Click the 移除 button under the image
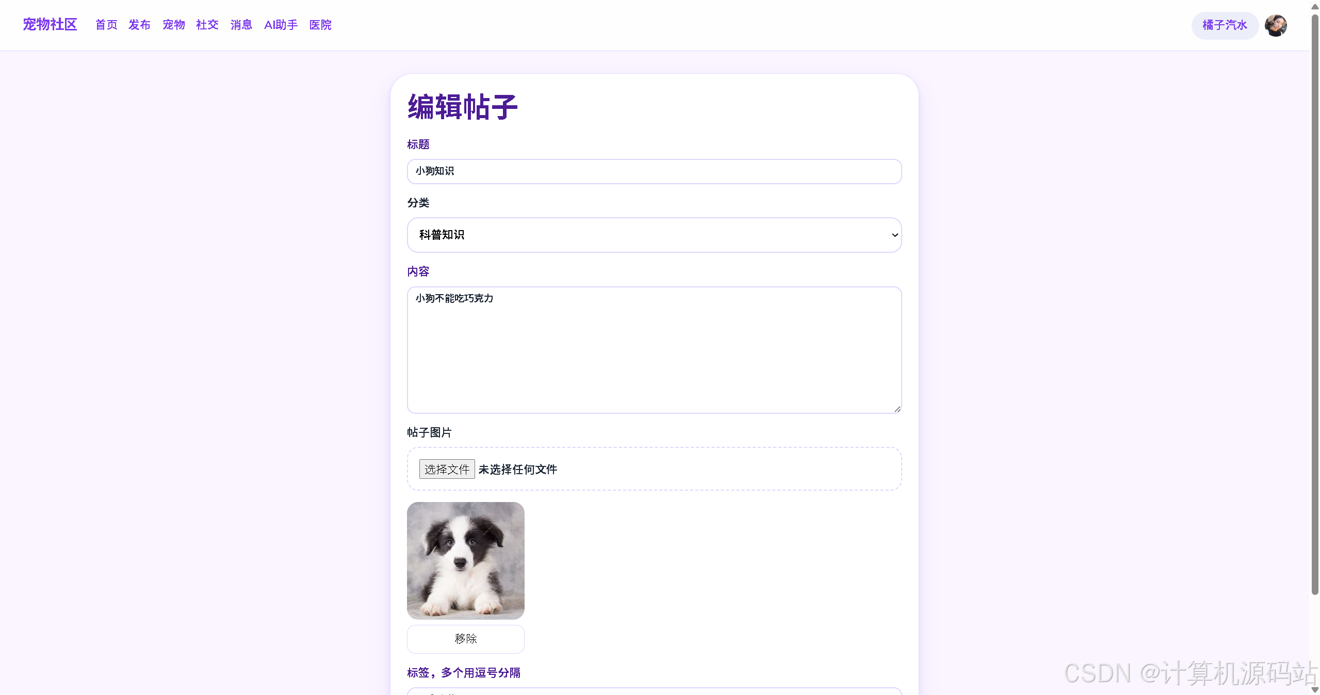1320x695 pixels. pyautogui.click(x=465, y=639)
